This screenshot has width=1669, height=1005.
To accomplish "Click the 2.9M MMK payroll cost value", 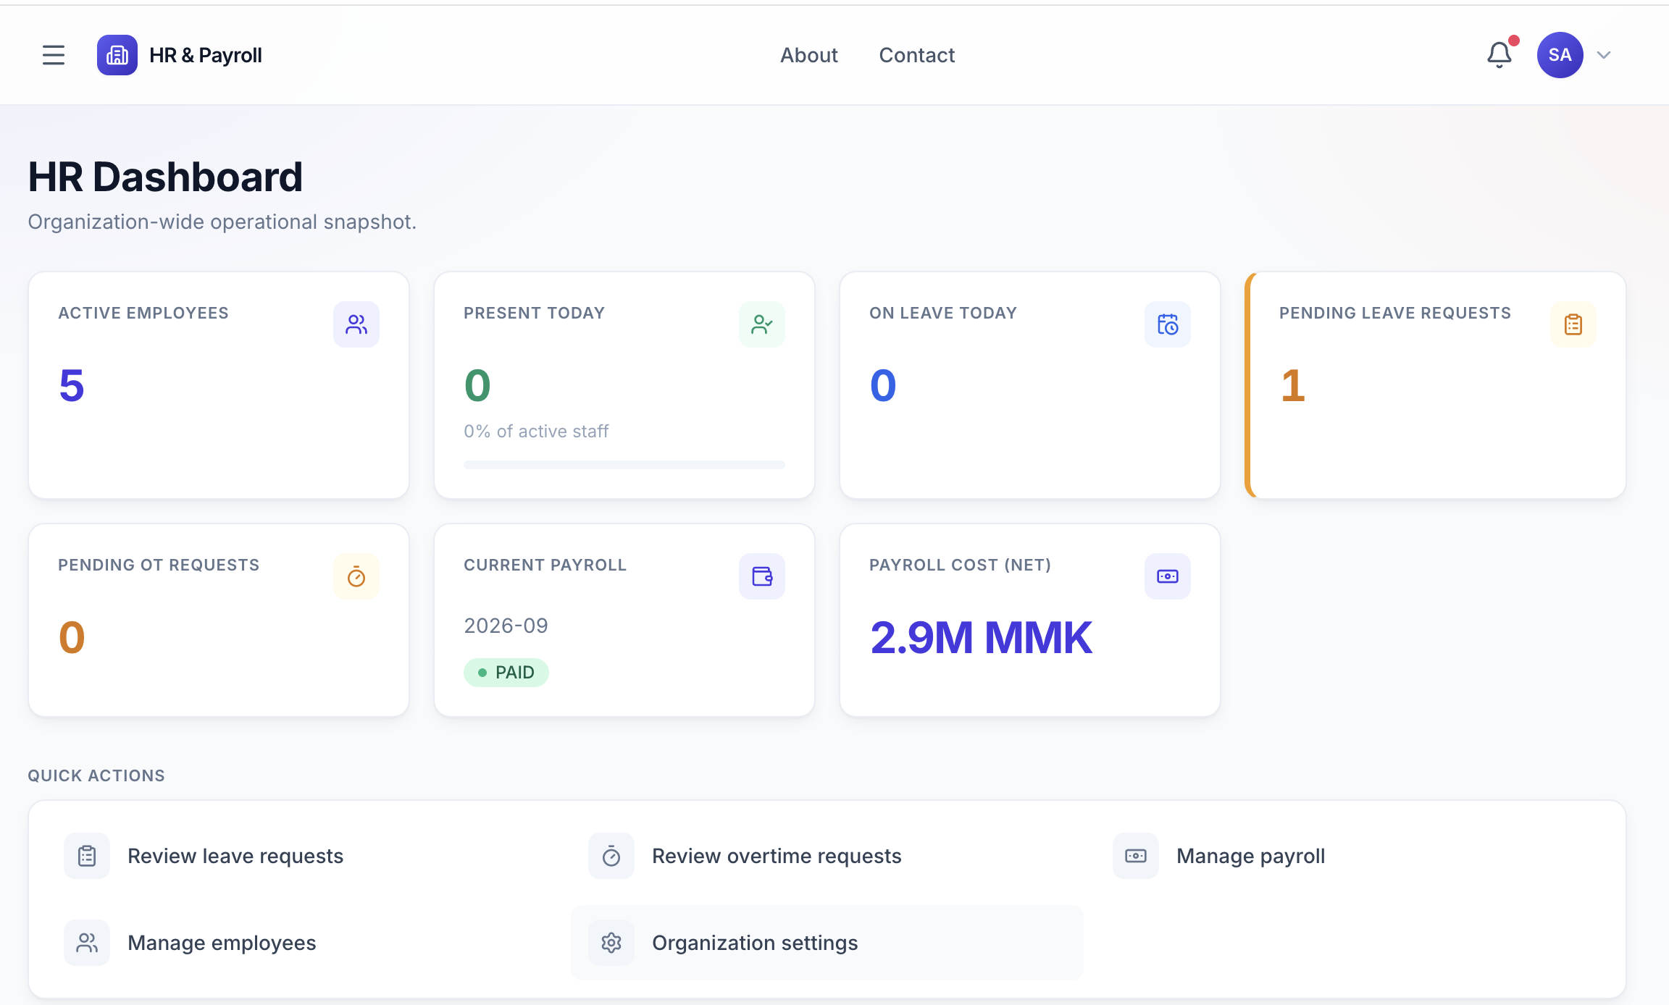I will 981,638.
